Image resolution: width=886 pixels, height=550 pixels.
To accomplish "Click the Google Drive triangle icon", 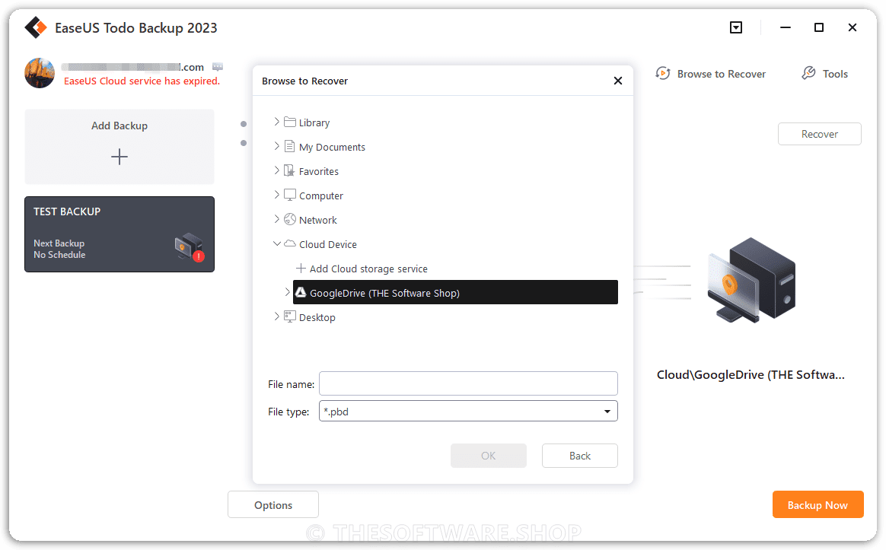I will point(301,292).
